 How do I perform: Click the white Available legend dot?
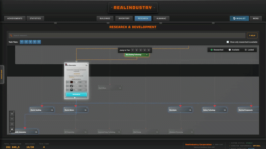(x=230, y=50)
